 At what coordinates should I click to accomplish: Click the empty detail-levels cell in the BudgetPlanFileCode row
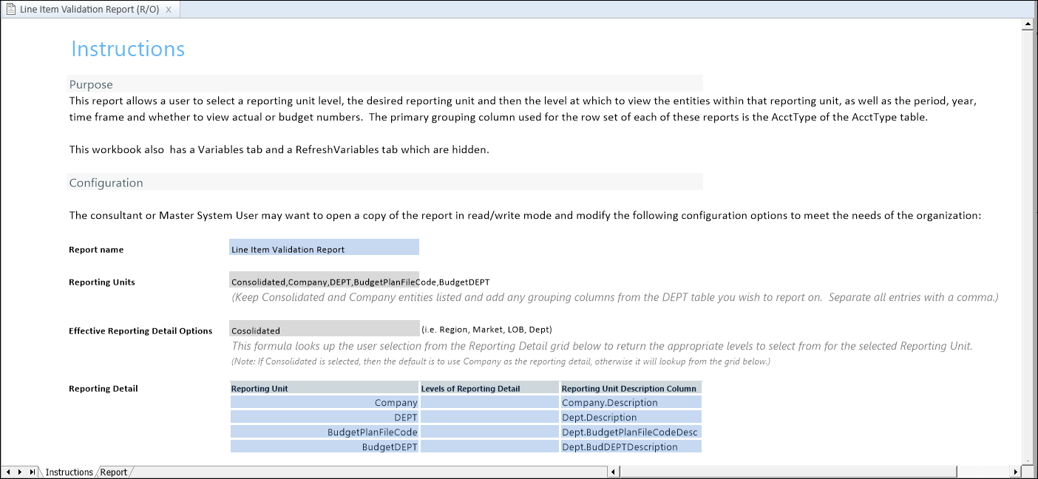coord(490,432)
